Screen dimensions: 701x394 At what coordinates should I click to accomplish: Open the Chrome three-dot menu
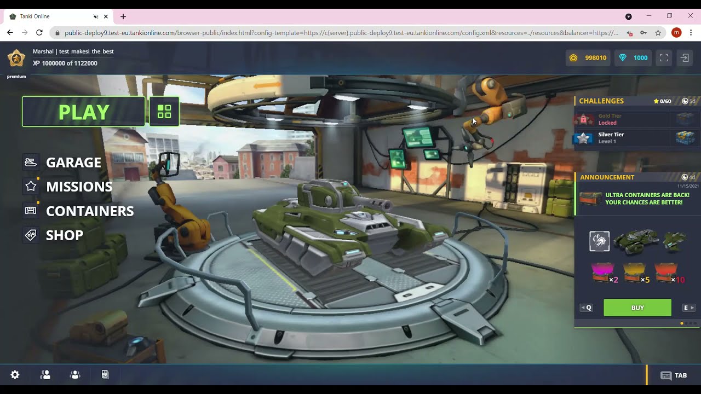pyautogui.click(x=691, y=33)
